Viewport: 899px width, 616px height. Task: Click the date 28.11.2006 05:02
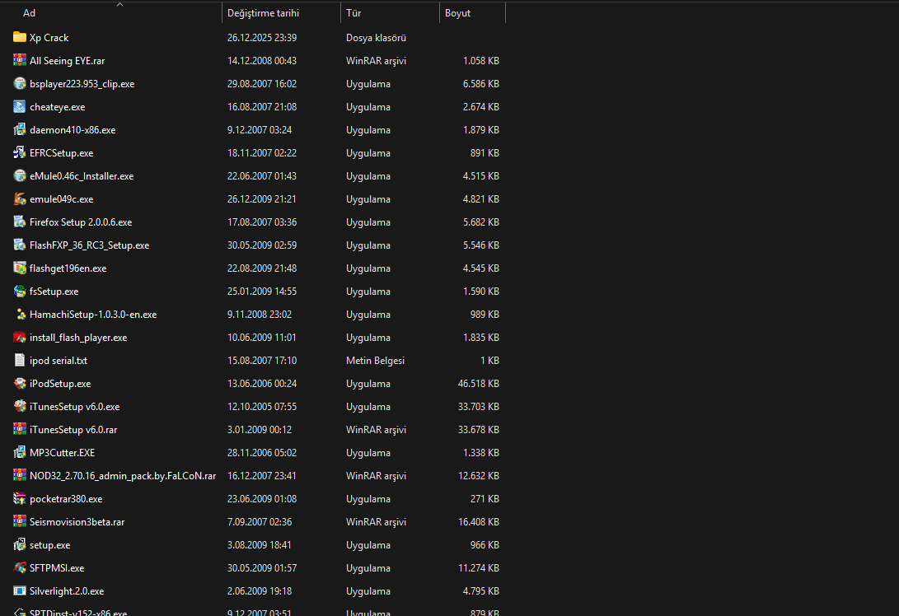coord(262,453)
